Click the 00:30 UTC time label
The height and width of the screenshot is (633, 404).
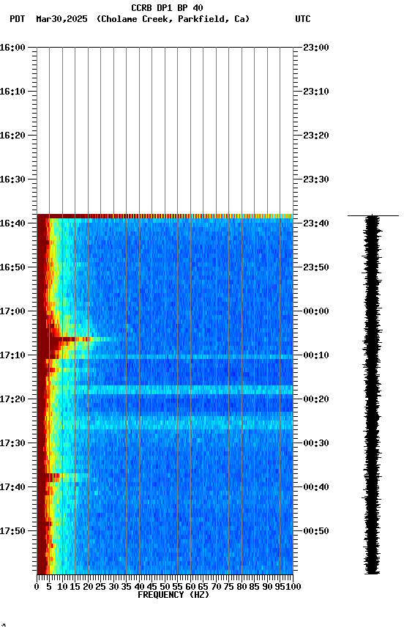pyautogui.click(x=316, y=444)
